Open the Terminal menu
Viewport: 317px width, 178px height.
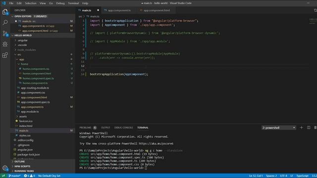pyautogui.click(x=73, y=3)
